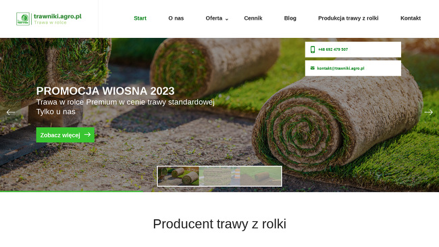Go to previous slide with left arrow
Image resolution: width=439 pixels, height=247 pixels.
[x=11, y=112]
